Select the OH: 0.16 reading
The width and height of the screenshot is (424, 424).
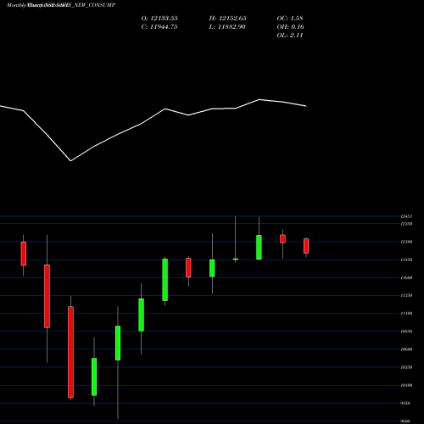(291, 27)
